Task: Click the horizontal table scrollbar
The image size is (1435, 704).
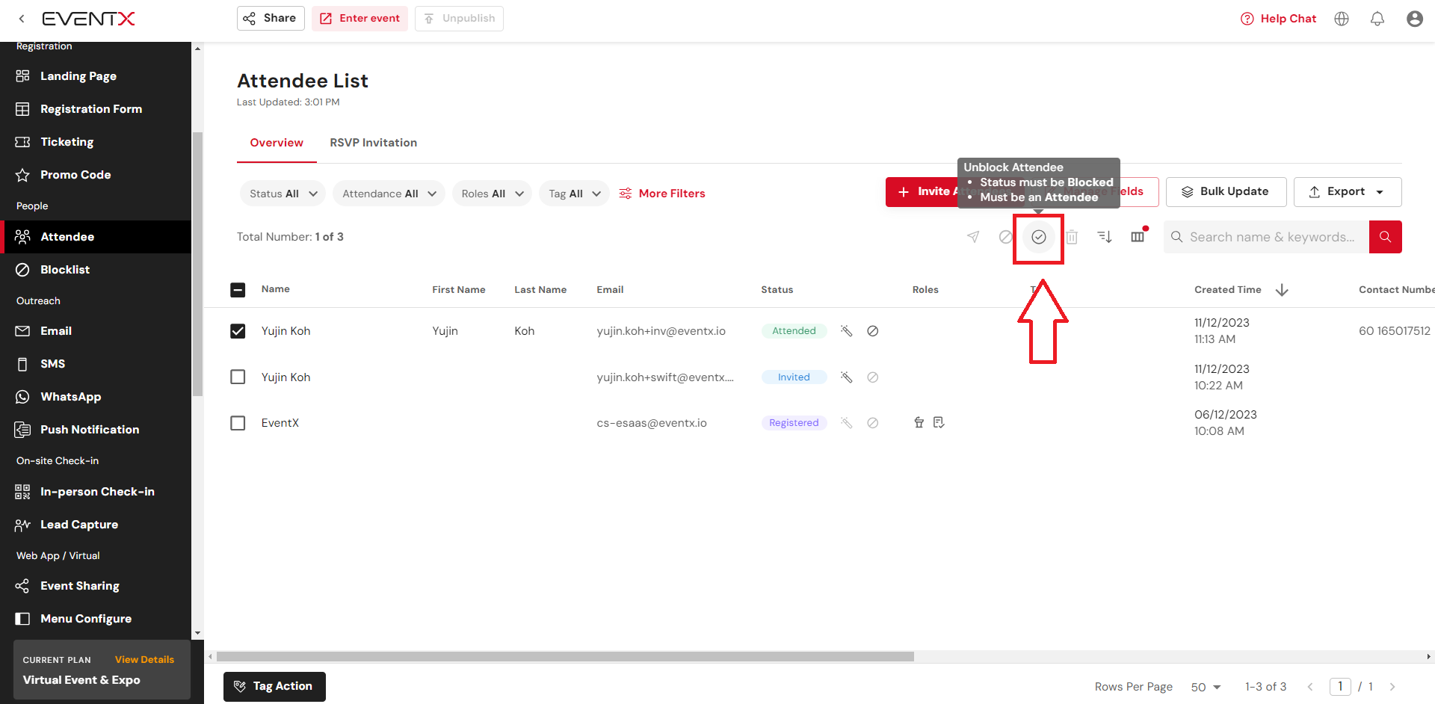Action: coord(564,657)
